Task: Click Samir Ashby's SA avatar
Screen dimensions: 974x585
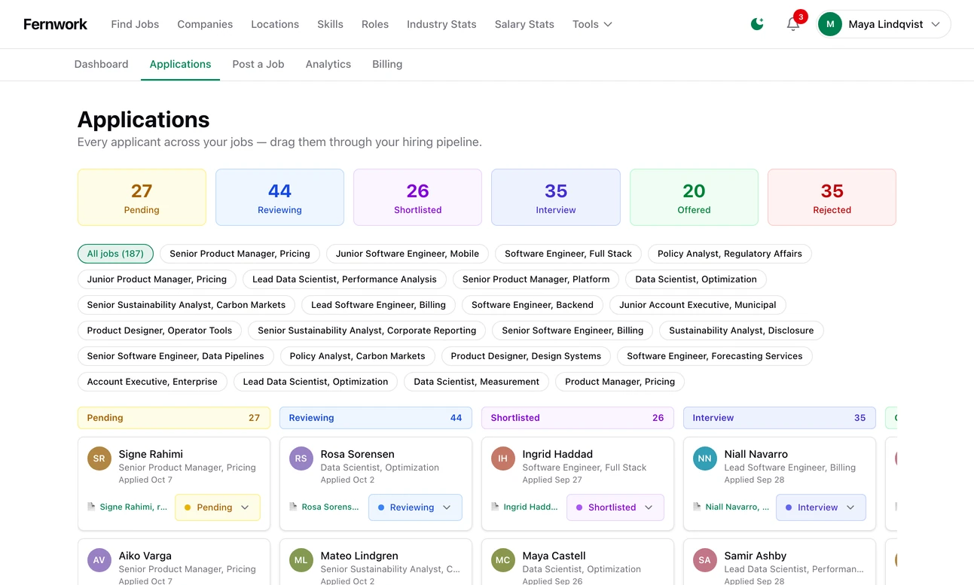Action: click(x=705, y=560)
